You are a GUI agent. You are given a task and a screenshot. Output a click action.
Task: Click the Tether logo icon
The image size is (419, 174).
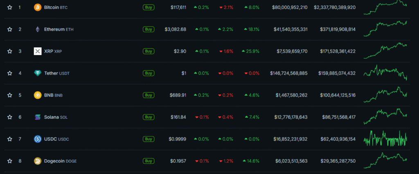[38, 73]
